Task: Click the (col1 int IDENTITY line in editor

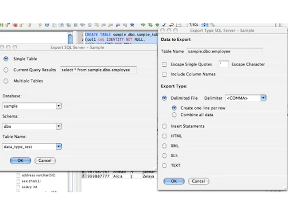Action: pos(115,40)
